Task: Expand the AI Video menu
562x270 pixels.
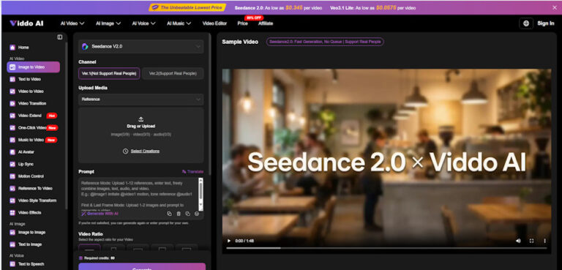Action: pyautogui.click(x=72, y=23)
